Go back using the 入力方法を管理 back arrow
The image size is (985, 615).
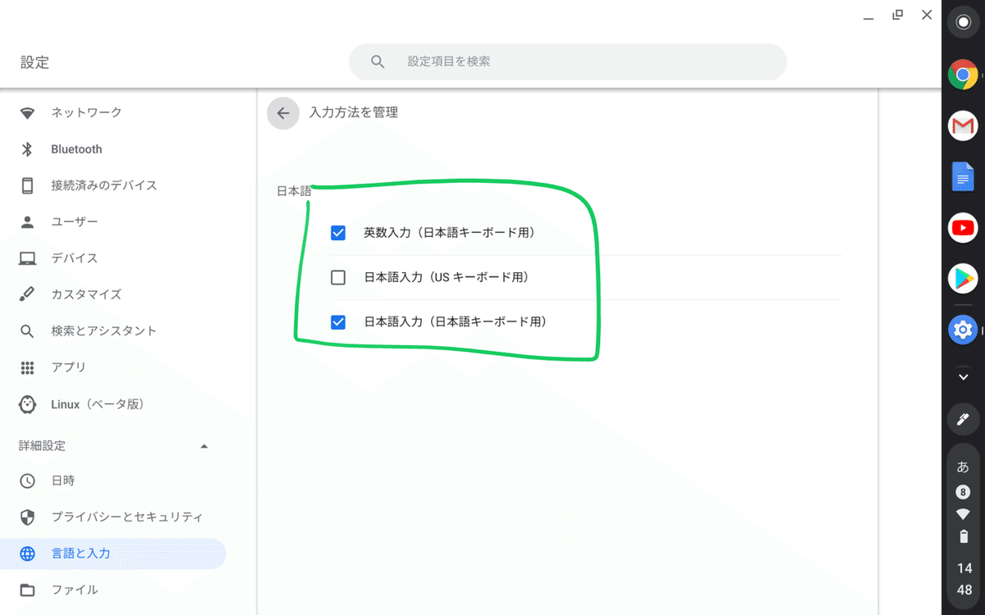point(282,113)
